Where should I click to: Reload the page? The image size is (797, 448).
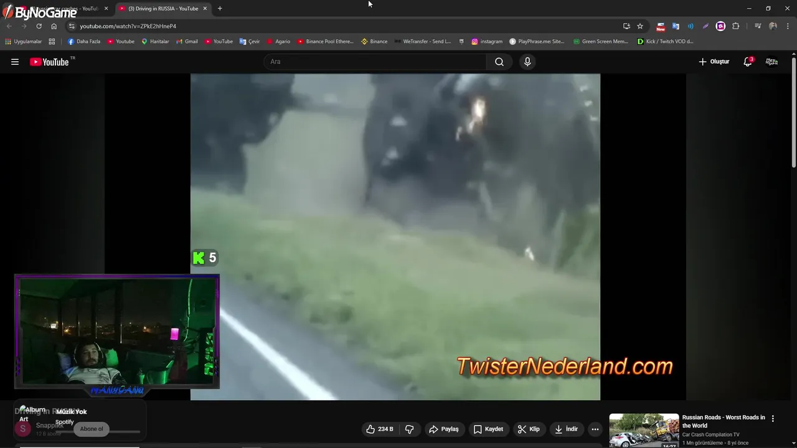point(39,26)
